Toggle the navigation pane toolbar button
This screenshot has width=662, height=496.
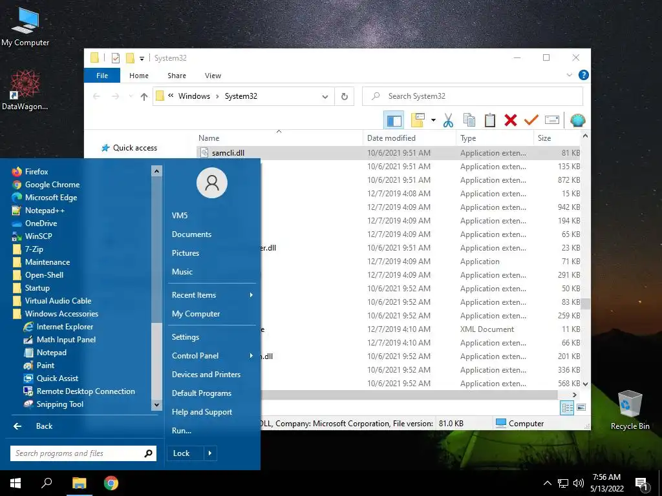pos(394,120)
